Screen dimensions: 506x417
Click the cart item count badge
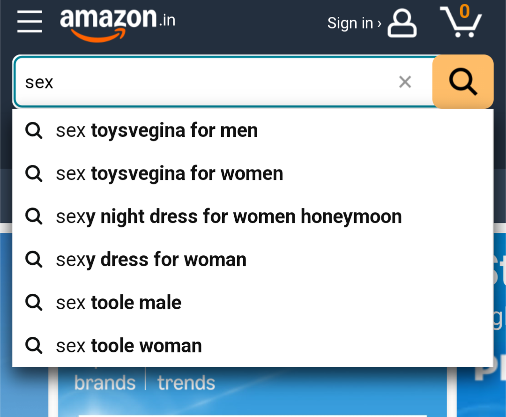[464, 11]
